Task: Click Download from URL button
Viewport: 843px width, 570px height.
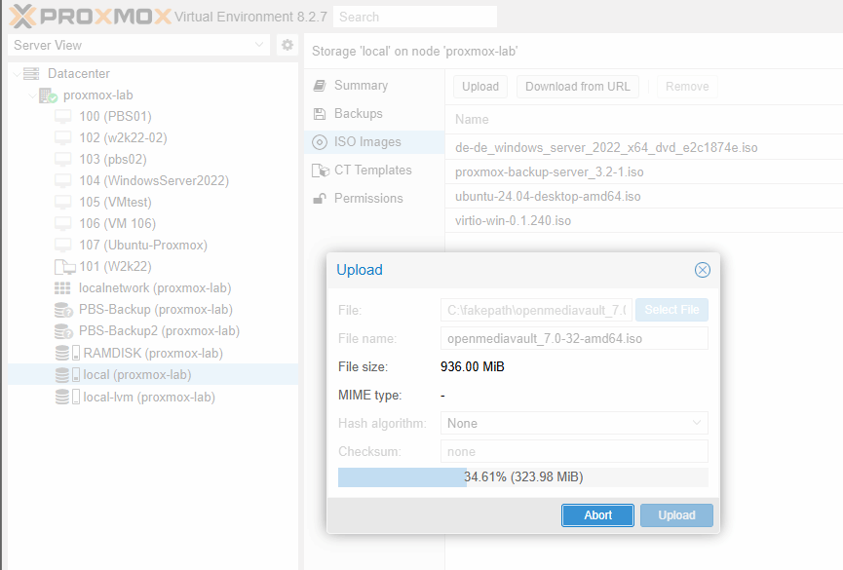Action: point(577,87)
